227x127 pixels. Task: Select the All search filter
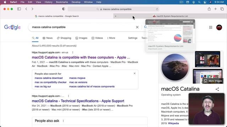[35, 38]
